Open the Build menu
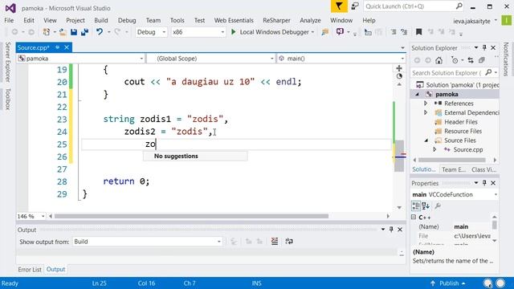The image size is (514, 289). point(101,20)
